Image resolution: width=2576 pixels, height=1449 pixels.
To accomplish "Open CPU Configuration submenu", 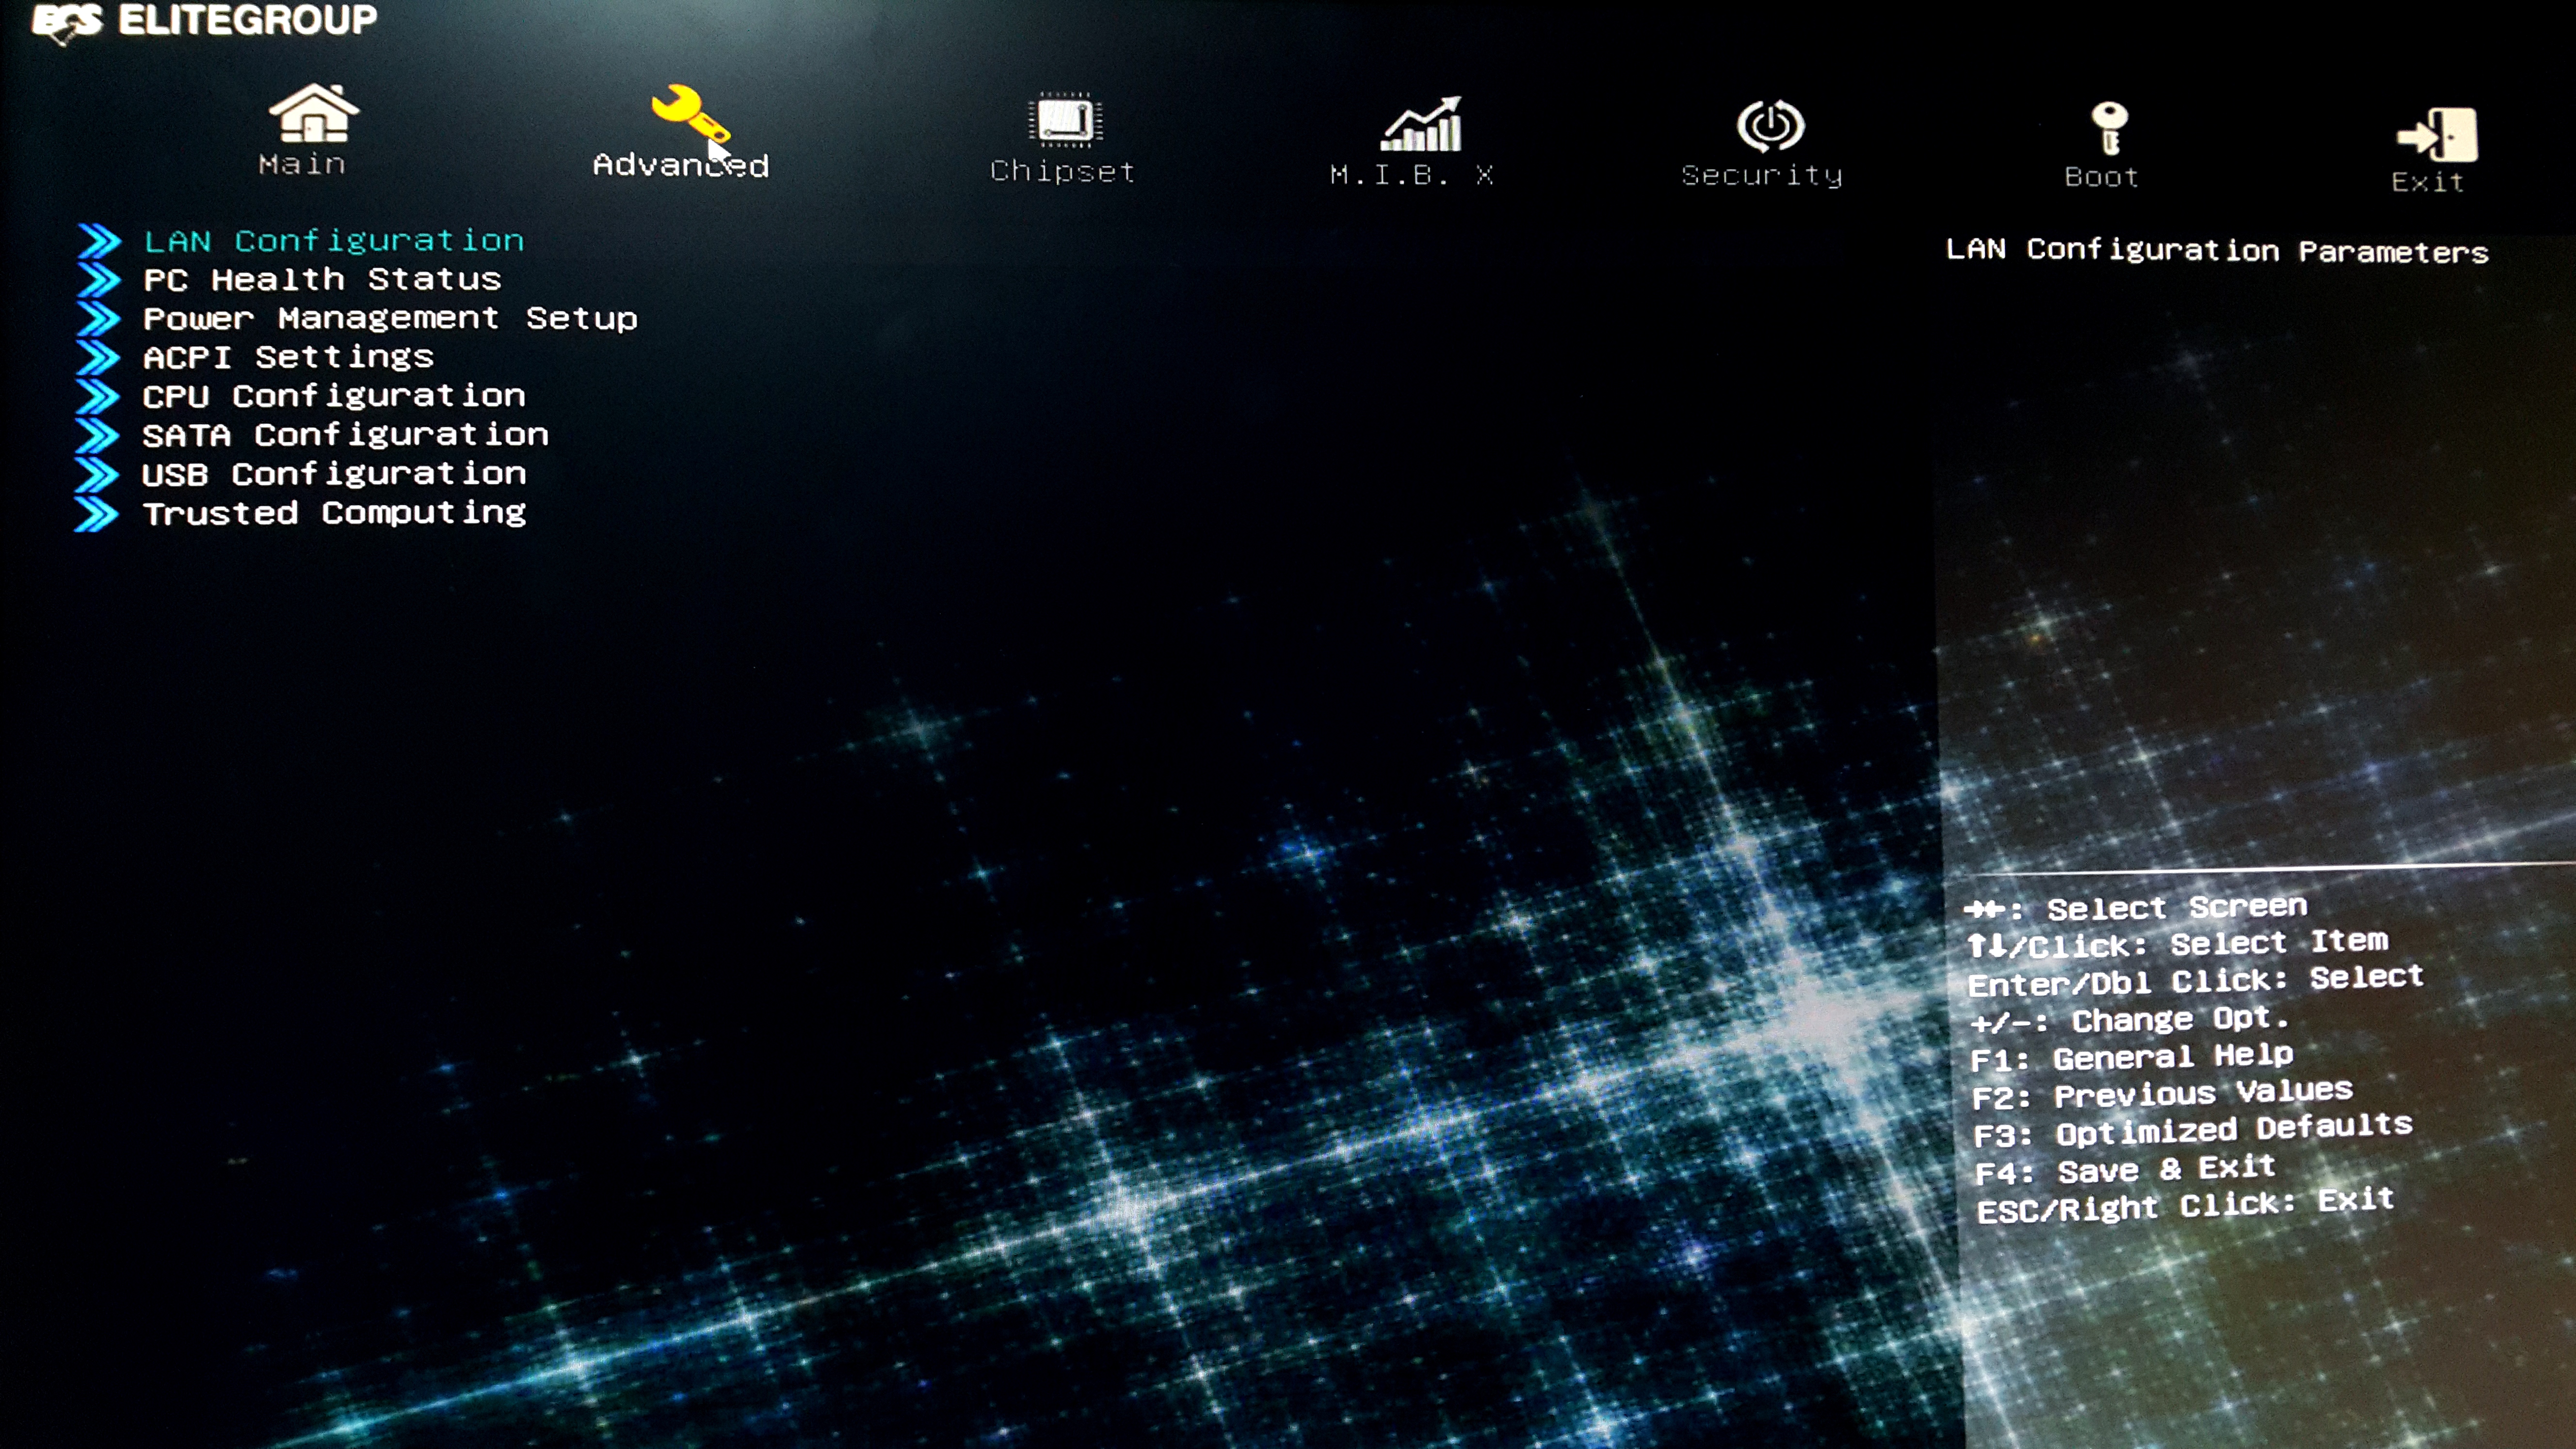I will pos(334,396).
